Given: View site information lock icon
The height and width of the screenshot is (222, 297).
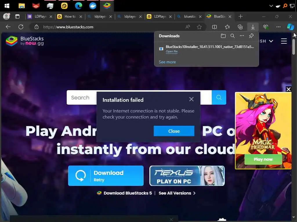Looking at the screenshot, I should pos(37,27).
